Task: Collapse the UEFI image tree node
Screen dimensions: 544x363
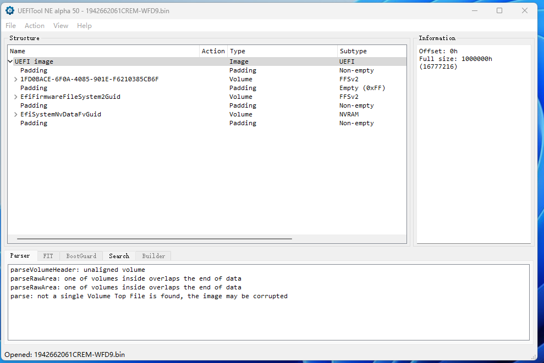Action: click(x=10, y=62)
